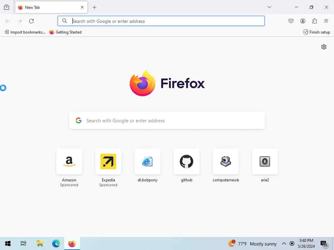The image size is (334, 250).
Task: Open the clock showing 3:40 PM
Action: click(x=306, y=243)
